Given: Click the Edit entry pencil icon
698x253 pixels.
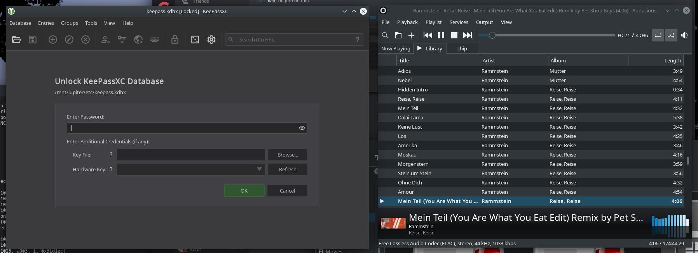Looking at the screenshot, I should pyautogui.click(x=69, y=40).
